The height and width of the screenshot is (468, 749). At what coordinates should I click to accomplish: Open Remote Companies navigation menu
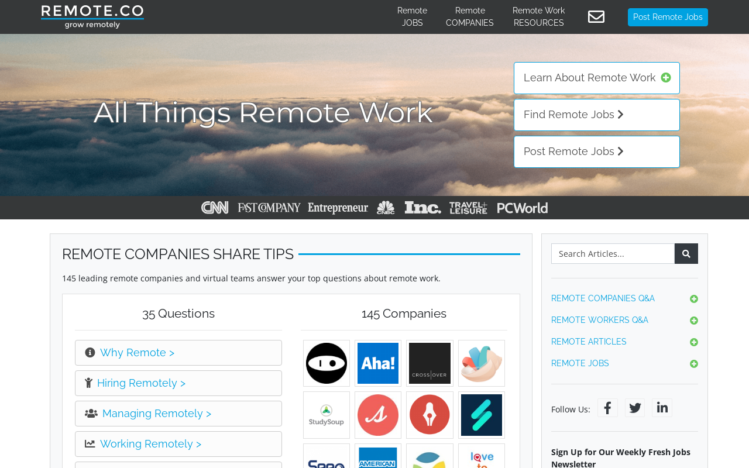click(x=470, y=17)
